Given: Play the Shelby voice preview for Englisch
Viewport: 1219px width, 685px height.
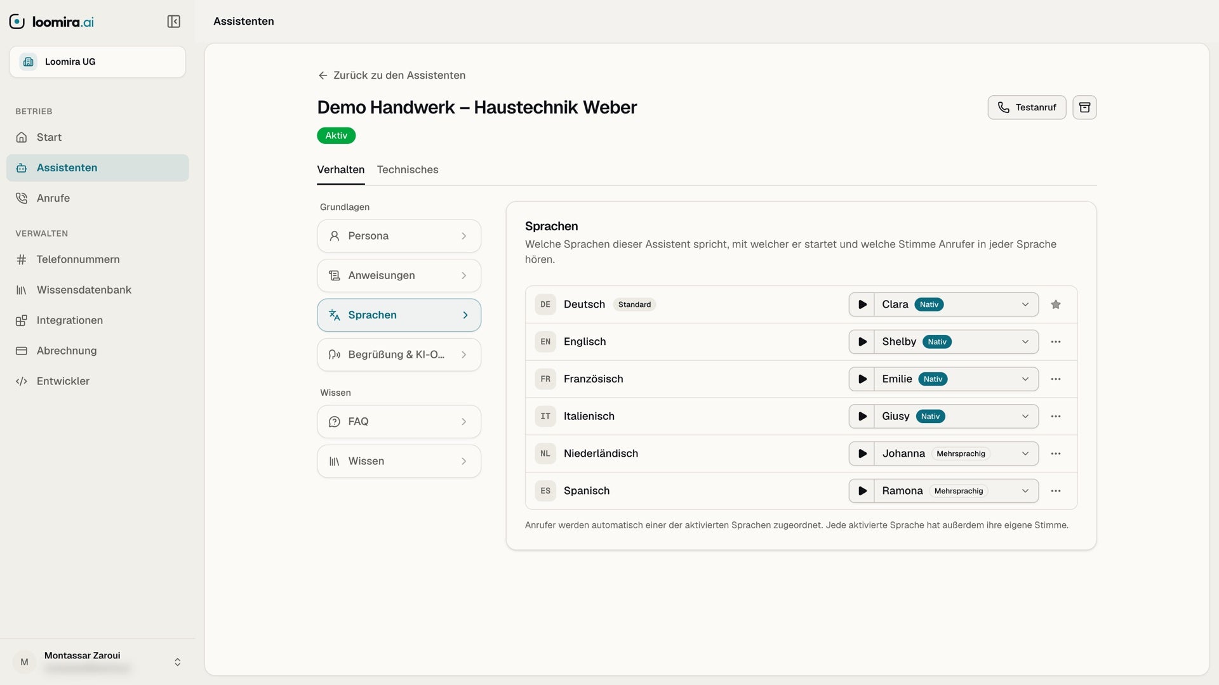Looking at the screenshot, I should click(x=862, y=342).
